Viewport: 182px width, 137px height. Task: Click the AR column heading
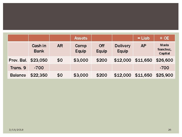[x=60, y=46]
